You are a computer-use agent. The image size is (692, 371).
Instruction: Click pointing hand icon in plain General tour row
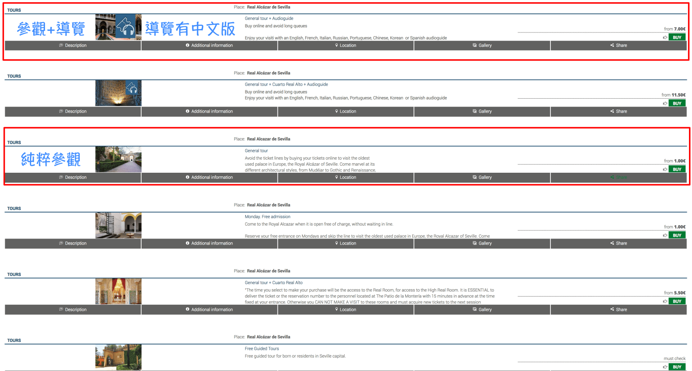(x=665, y=170)
